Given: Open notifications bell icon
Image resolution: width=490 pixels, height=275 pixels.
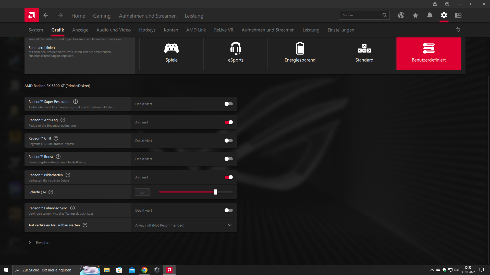Looking at the screenshot, I should click(x=430, y=15).
